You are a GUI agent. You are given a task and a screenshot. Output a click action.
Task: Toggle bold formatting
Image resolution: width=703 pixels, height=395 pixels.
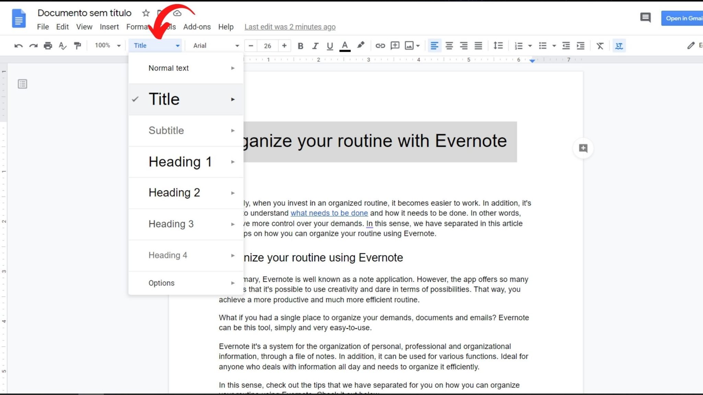(x=300, y=46)
